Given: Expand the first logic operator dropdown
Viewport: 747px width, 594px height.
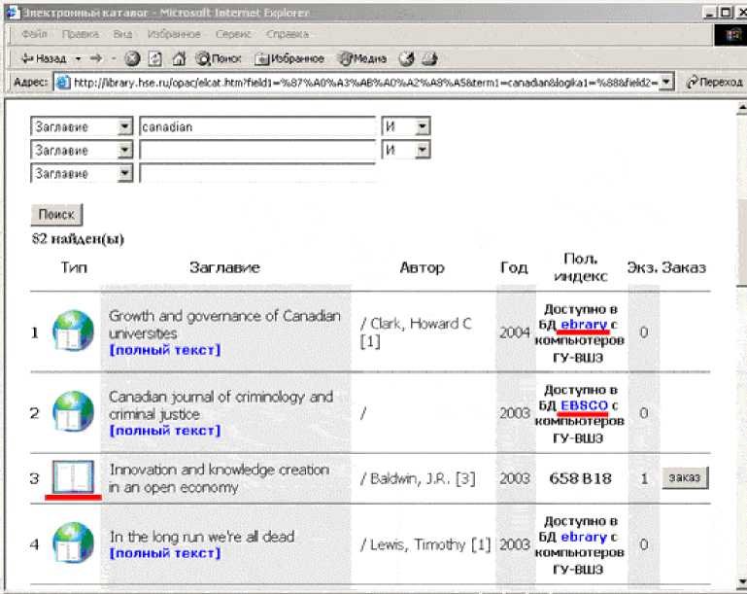Looking at the screenshot, I should pyautogui.click(x=422, y=127).
